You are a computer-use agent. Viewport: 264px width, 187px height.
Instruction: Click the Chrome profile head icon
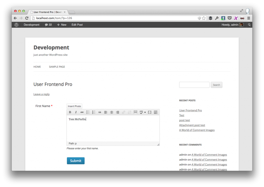tap(248, 11)
